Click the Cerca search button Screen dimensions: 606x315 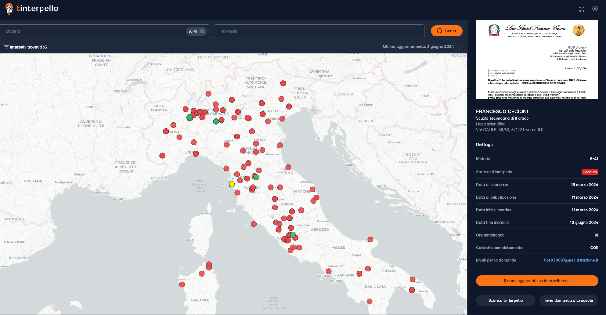(x=447, y=31)
